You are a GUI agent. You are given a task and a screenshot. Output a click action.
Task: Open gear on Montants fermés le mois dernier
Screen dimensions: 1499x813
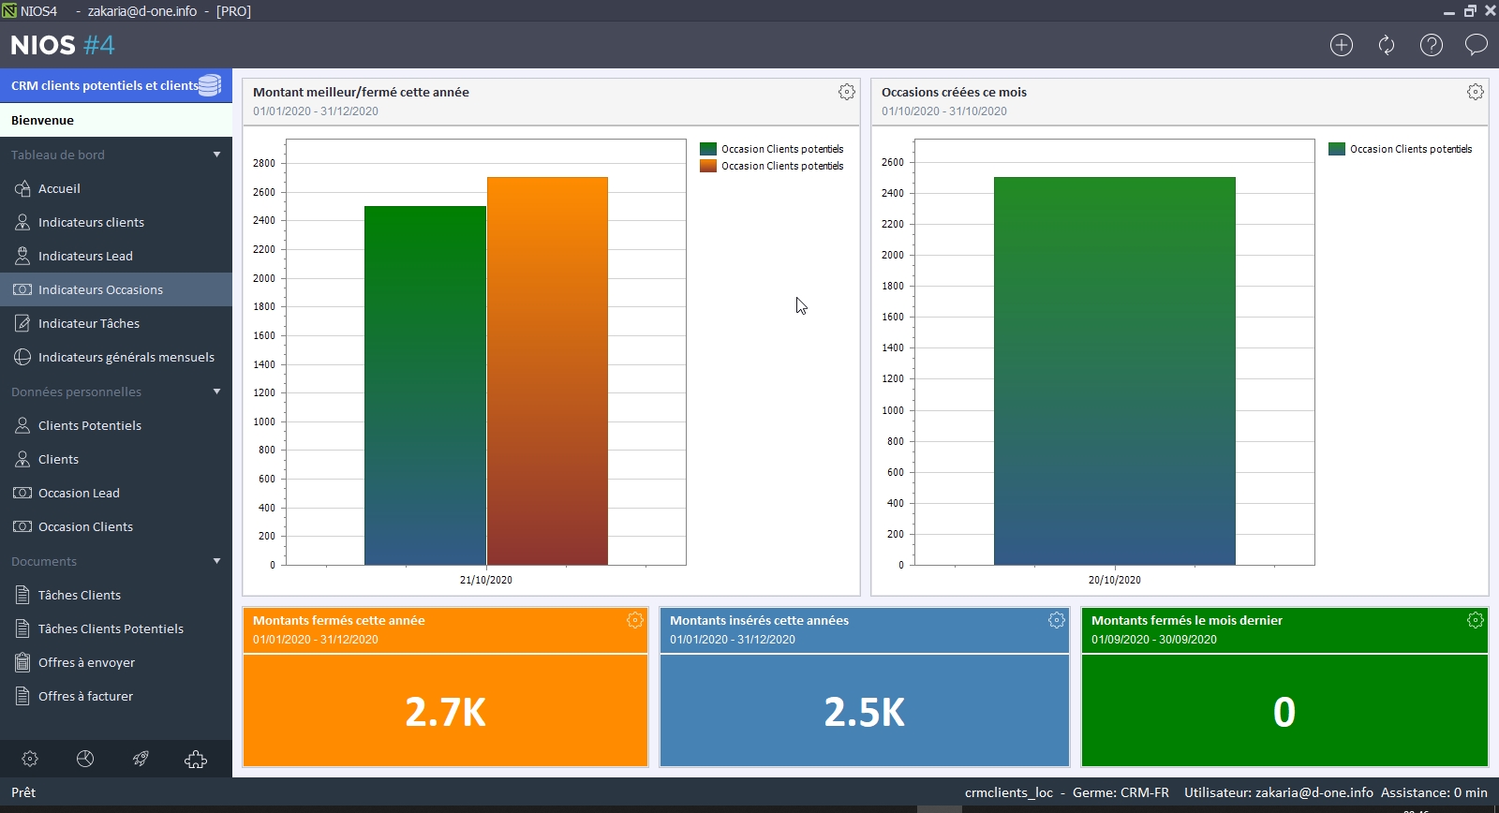[1476, 620]
